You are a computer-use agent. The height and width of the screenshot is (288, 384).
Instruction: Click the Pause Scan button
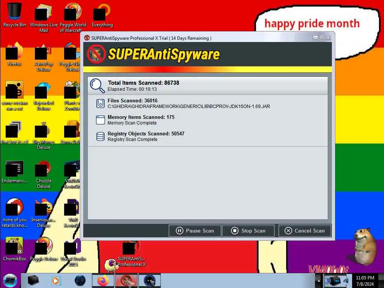195,231
